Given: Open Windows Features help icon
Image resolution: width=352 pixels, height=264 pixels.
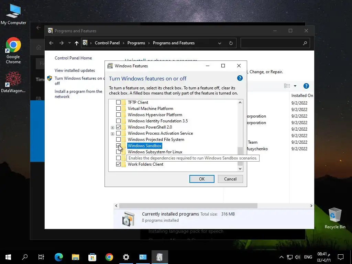Looking at the screenshot, I should point(240,78).
